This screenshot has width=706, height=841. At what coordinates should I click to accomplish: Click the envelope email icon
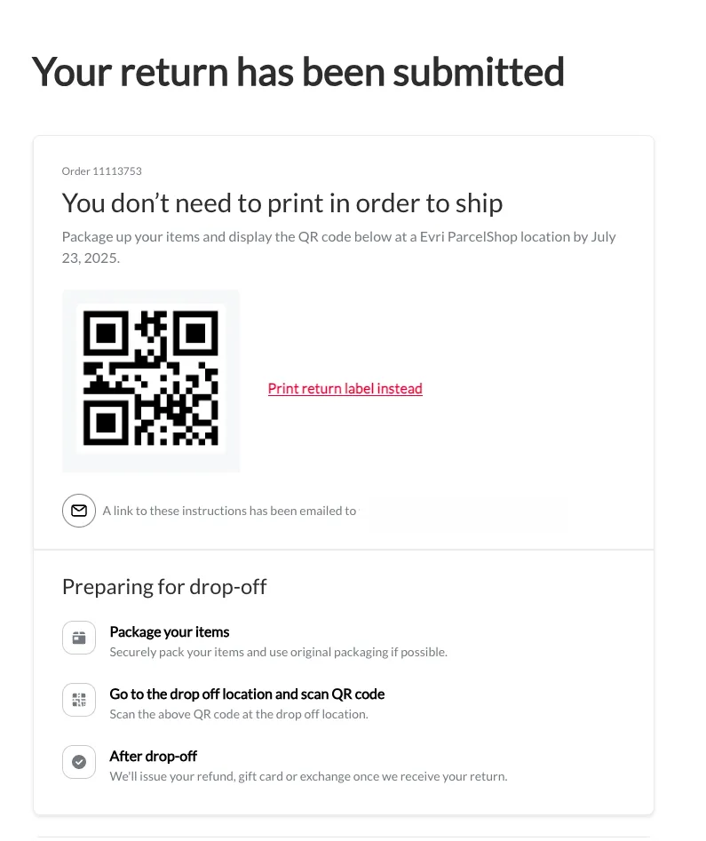[79, 511]
